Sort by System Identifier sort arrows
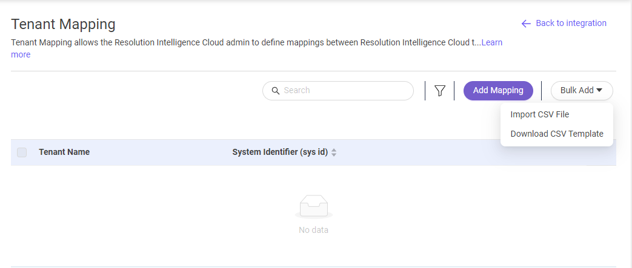The image size is (632, 268). point(334,152)
